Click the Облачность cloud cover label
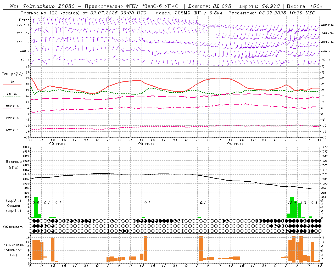The width and height of the screenshot is (335, 268). coord(13,227)
